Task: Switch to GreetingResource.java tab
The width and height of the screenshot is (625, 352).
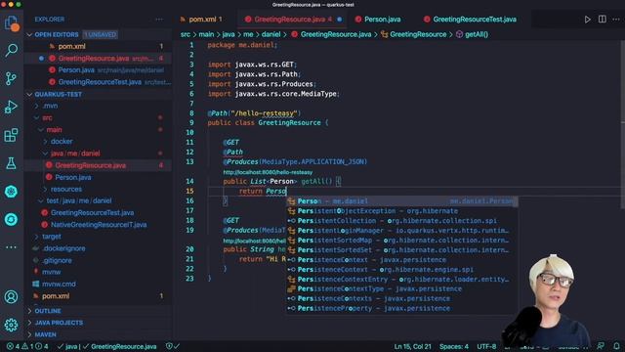Action: [x=293, y=20]
